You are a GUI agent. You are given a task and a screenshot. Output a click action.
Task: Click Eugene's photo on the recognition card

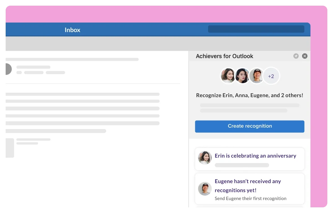tap(205, 189)
